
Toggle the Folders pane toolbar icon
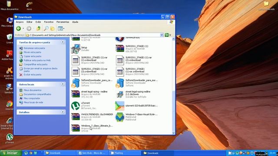[53, 29]
